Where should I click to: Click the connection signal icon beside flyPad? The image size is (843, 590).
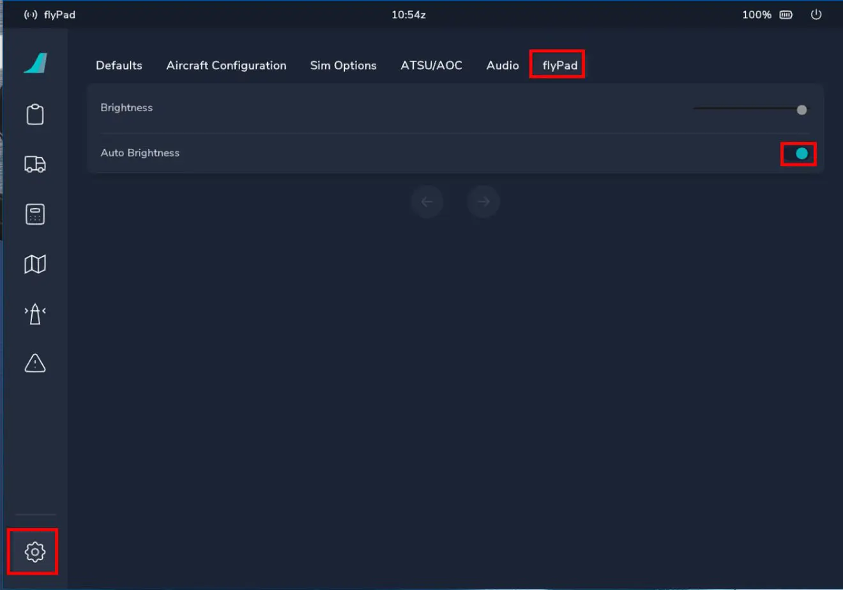pos(31,15)
